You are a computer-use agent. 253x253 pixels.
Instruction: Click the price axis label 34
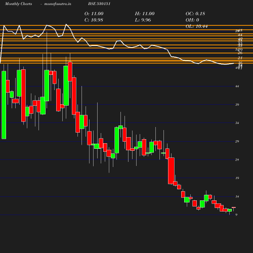tap(237, 123)
